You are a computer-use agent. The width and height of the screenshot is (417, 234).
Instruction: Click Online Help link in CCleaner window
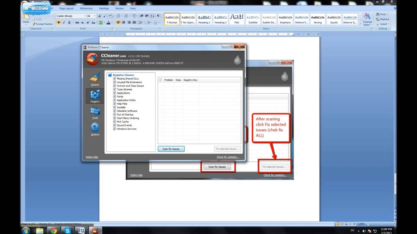click(92, 157)
